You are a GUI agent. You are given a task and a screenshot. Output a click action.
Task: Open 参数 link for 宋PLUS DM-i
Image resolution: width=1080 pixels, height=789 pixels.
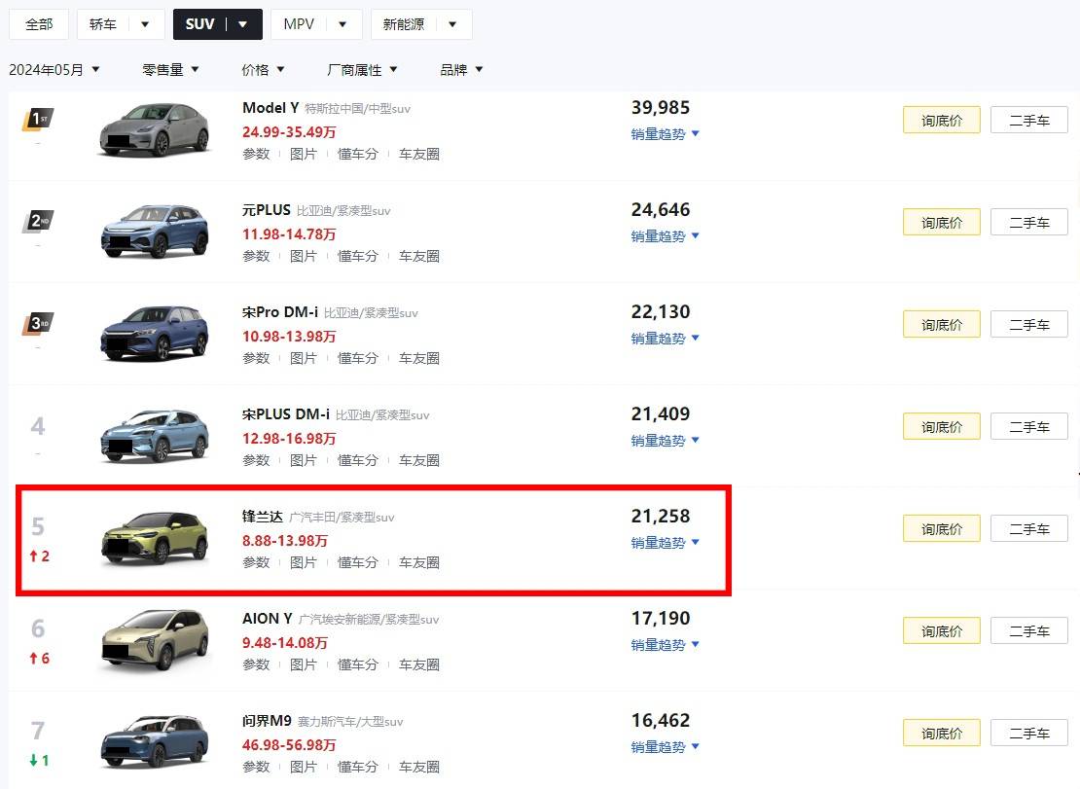256,460
